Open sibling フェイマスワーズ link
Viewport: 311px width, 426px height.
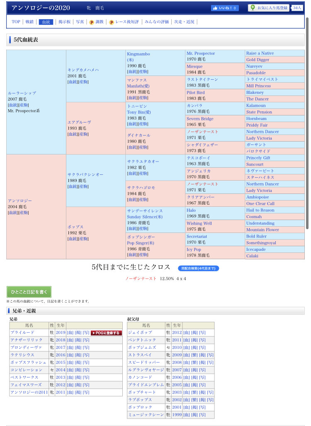click(26, 385)
